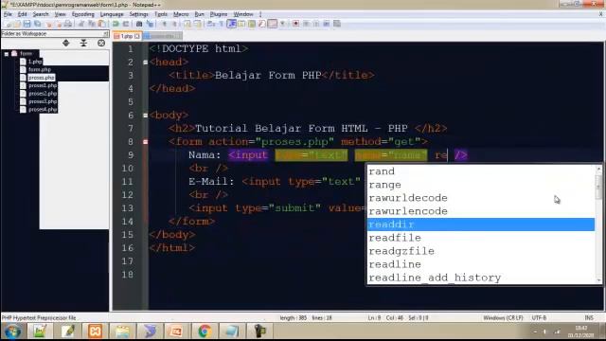Toggle Synchronize Vertical Scrolling toolbar button
The width and height of the screenshot is (606, 341).
click(187, 24)
